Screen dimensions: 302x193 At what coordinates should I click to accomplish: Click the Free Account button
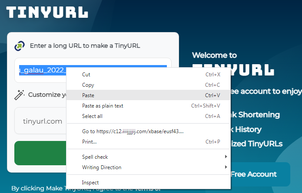pos(260,174)
